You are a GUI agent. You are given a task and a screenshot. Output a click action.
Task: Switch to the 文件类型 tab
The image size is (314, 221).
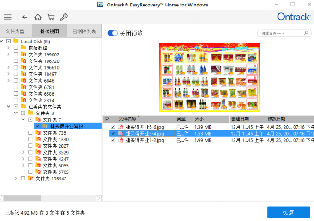coord(15,31)
